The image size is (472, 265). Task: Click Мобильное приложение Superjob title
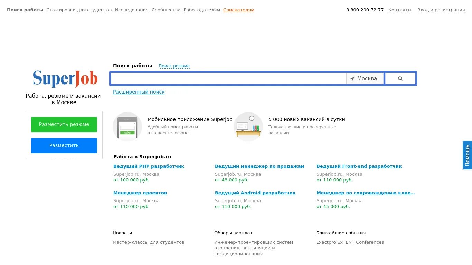tap(190, 119)
